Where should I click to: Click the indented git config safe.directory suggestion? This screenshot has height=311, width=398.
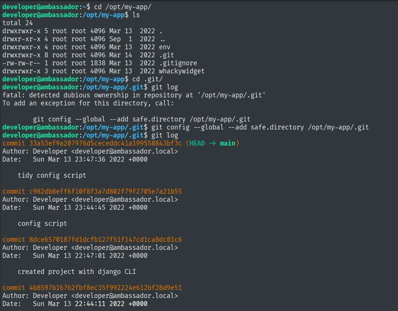coord(142,119)
